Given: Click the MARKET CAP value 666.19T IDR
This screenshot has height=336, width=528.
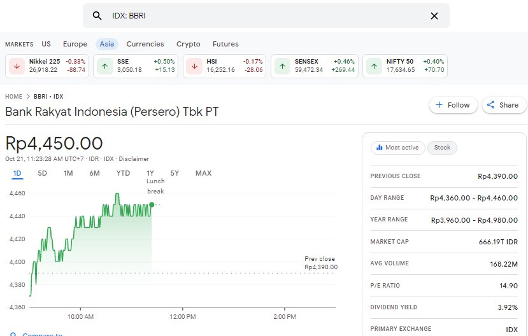Looking at the screenshot, I should pos(498,242).
